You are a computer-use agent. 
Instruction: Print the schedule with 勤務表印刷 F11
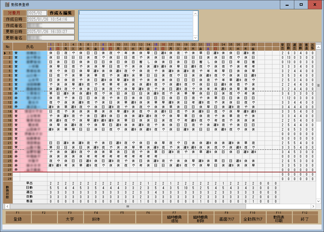coord(279,217)
